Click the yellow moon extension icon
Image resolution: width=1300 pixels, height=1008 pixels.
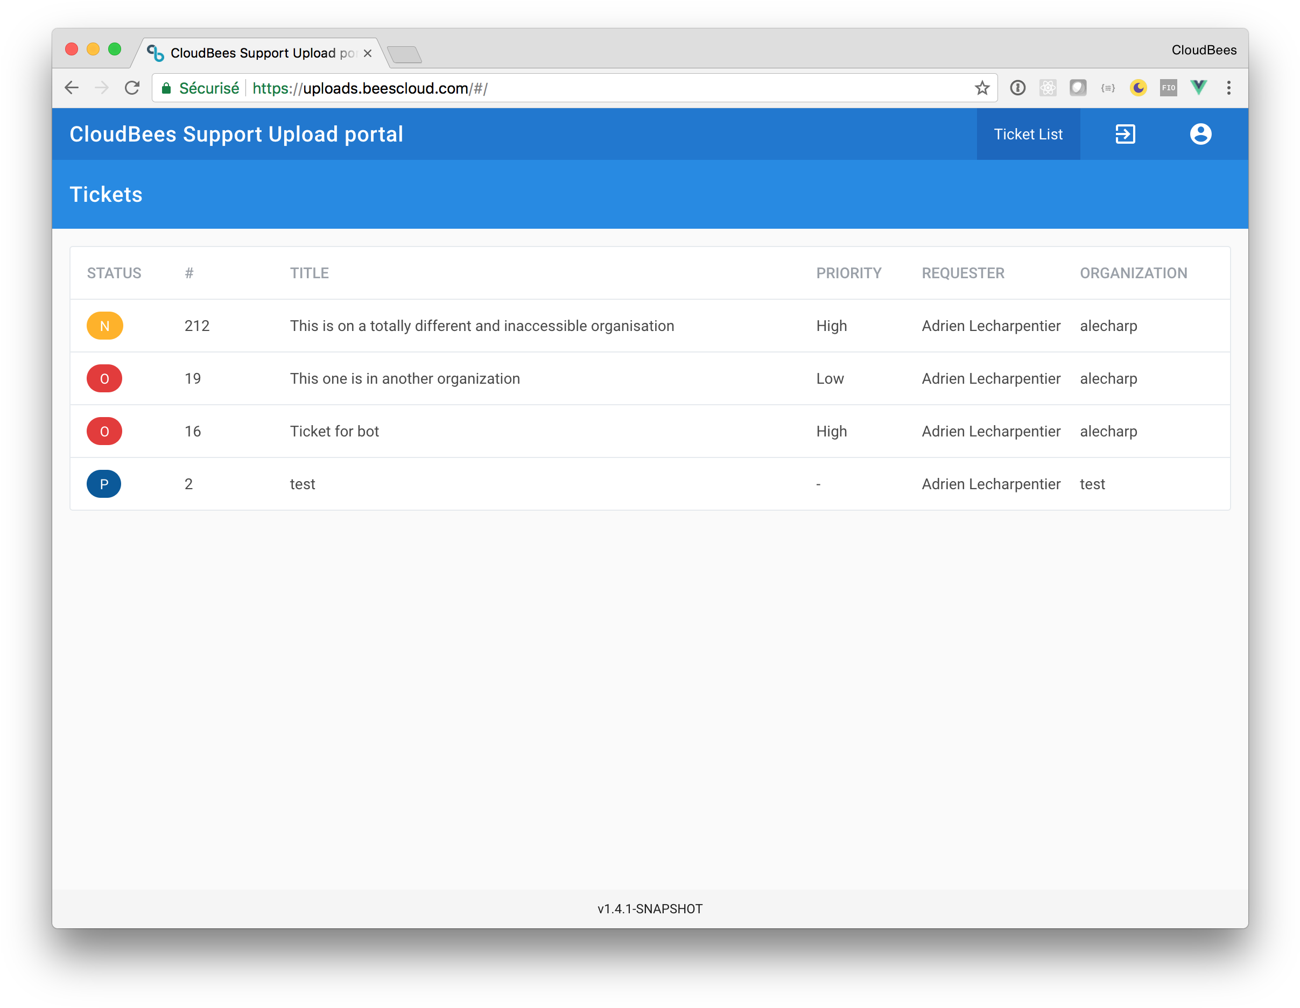1137,88
